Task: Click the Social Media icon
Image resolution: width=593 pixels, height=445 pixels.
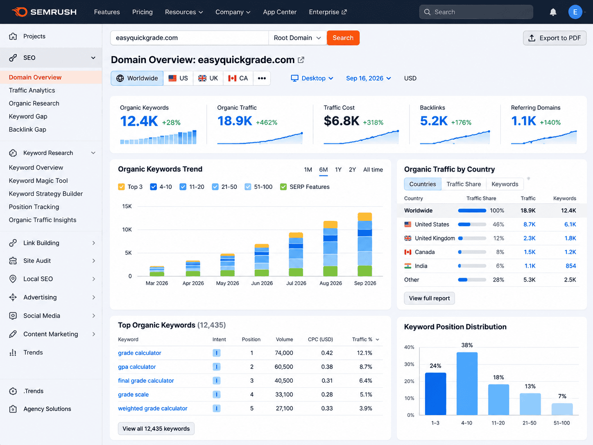Action: 13,316
